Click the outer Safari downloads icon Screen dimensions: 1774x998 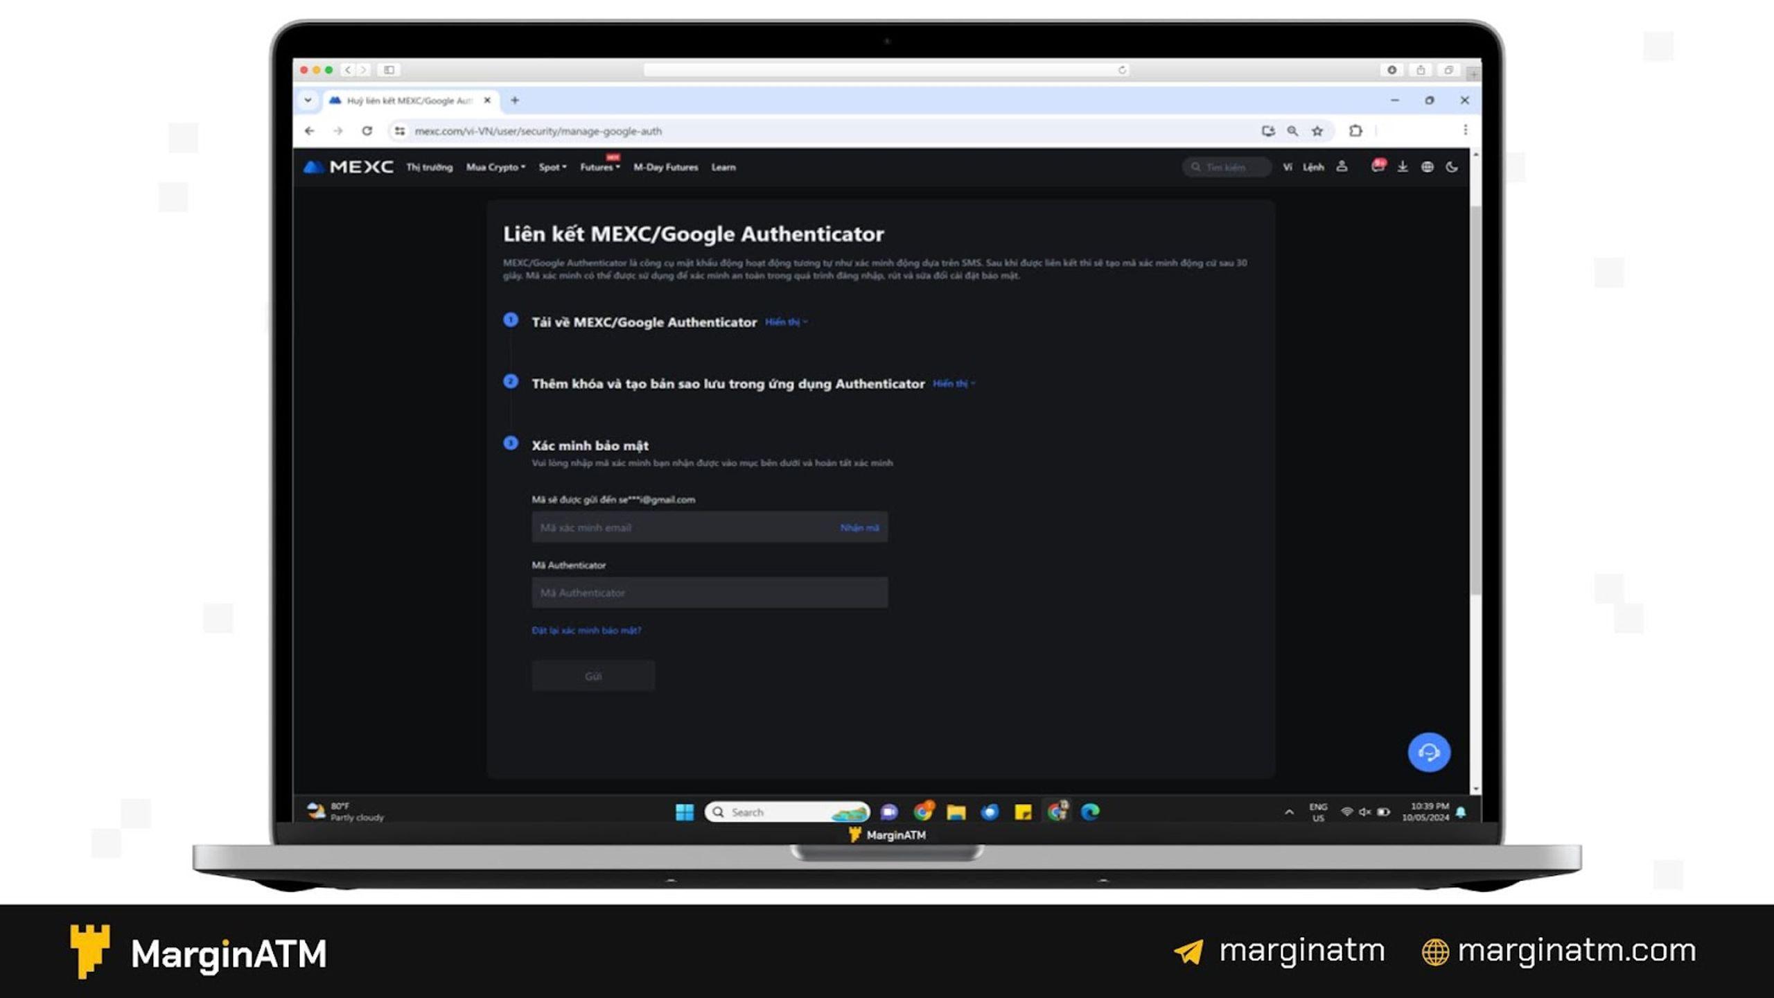(1392, 70)
